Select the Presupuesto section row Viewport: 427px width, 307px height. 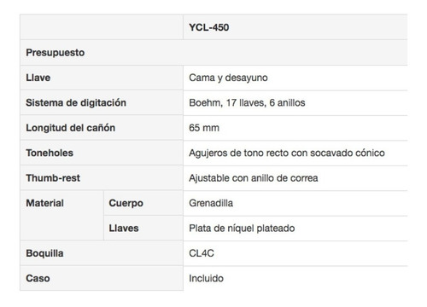pyautogui.click(x=213, y=53)
